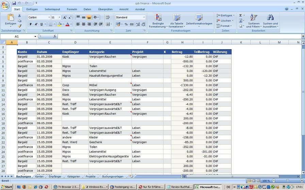This screenshot has width=305, height=190.
Task: Apply percent style
Action: point(126,24)
